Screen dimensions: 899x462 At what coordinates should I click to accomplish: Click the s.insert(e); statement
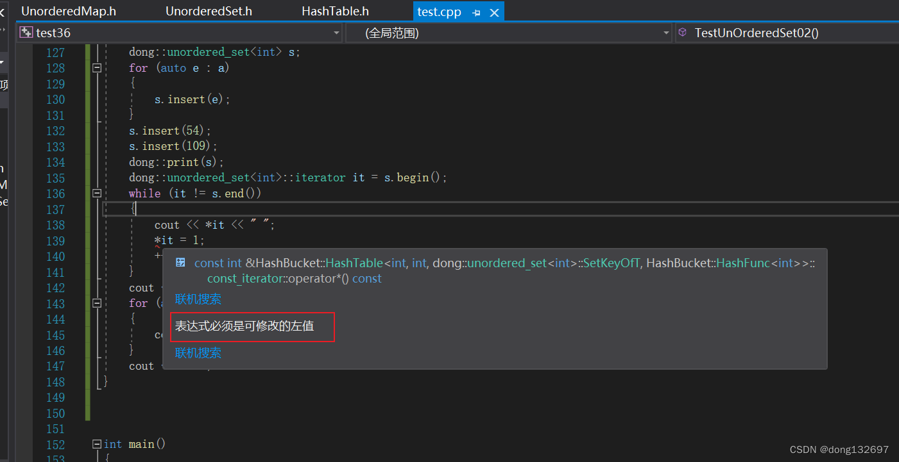(x=193, y=99)
